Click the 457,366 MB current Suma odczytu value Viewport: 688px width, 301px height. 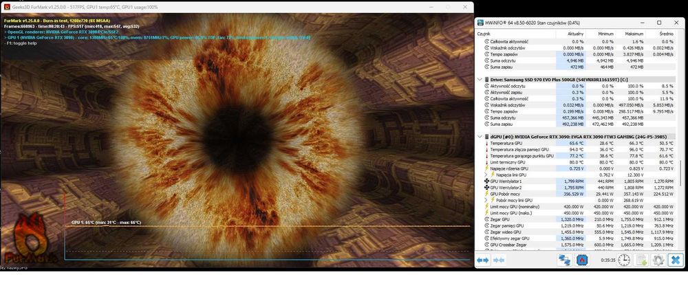pos(574,118)
